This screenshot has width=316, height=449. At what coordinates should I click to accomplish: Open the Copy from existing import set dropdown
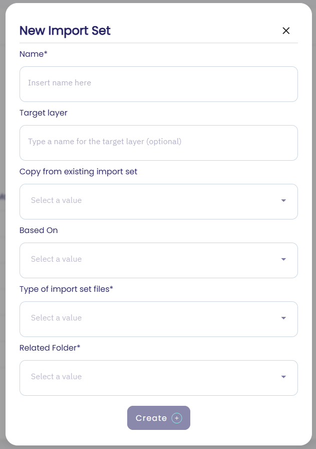point(150,201)
